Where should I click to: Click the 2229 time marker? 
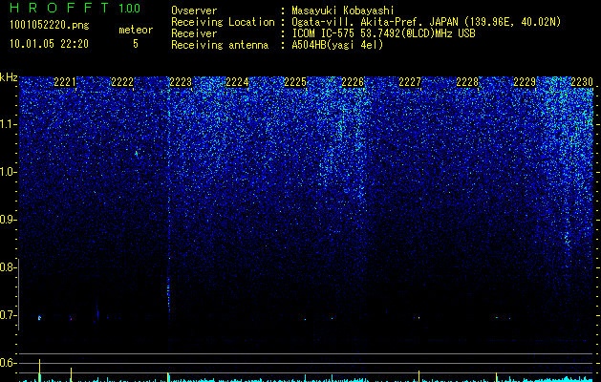[x=525, y=82]
